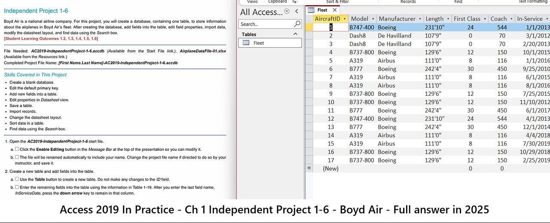Collapse the navigation pane with shutter bar arrow
550x223 pixels.
(296, 12)
